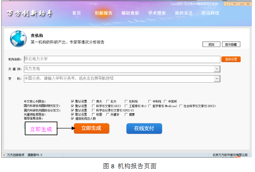The height and width of the screenshot is (172, 255).
Task: Click 万方创新助手 旗舰版V6.0 status text
Action: coord(25,155)
